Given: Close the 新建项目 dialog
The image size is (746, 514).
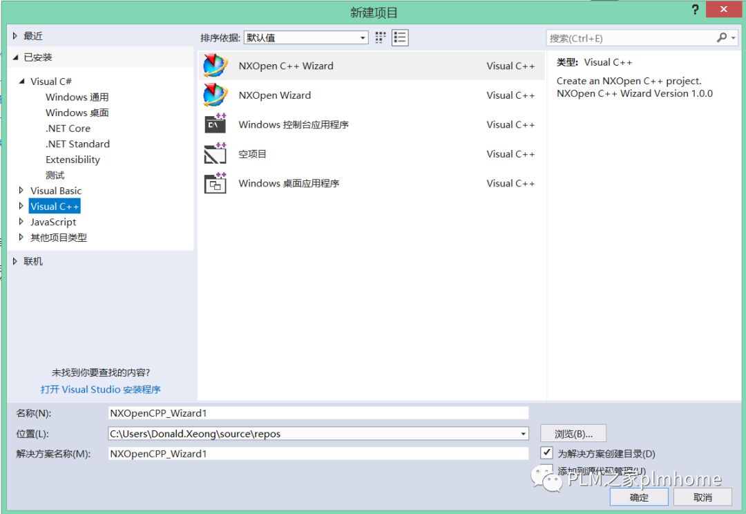Looking at the screenshot, I should (x=724, y=9).
